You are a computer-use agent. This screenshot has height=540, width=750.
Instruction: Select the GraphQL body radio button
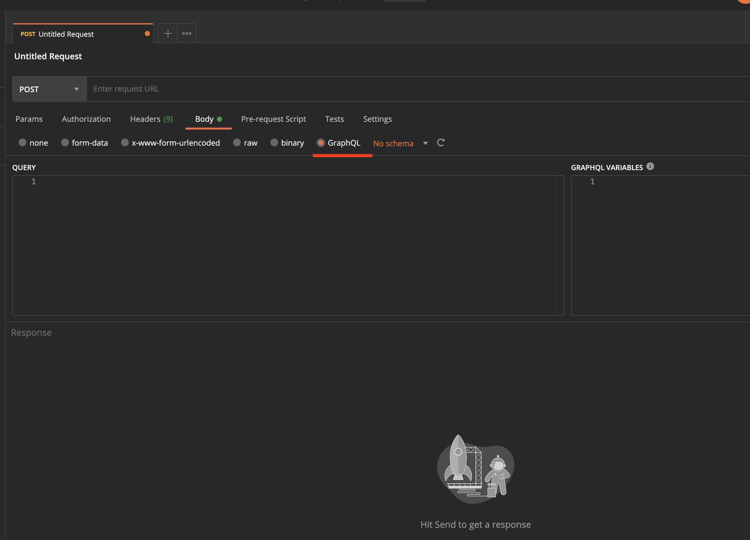pos(320,143)
